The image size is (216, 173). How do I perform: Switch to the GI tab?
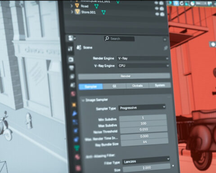[114, 86]
